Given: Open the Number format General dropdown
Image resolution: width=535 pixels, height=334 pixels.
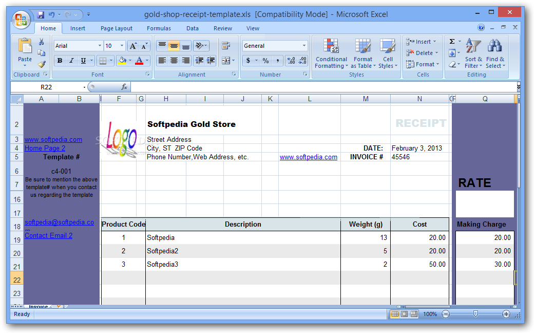Looking at the screenshot, I should pyautogui.click(x=304, y=46).
